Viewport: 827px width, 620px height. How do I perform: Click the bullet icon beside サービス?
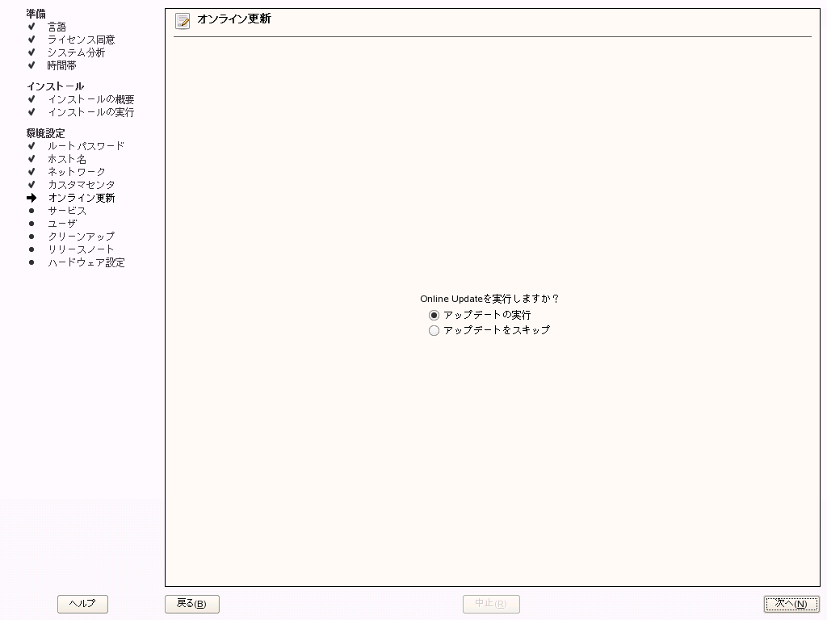[30, 211]
